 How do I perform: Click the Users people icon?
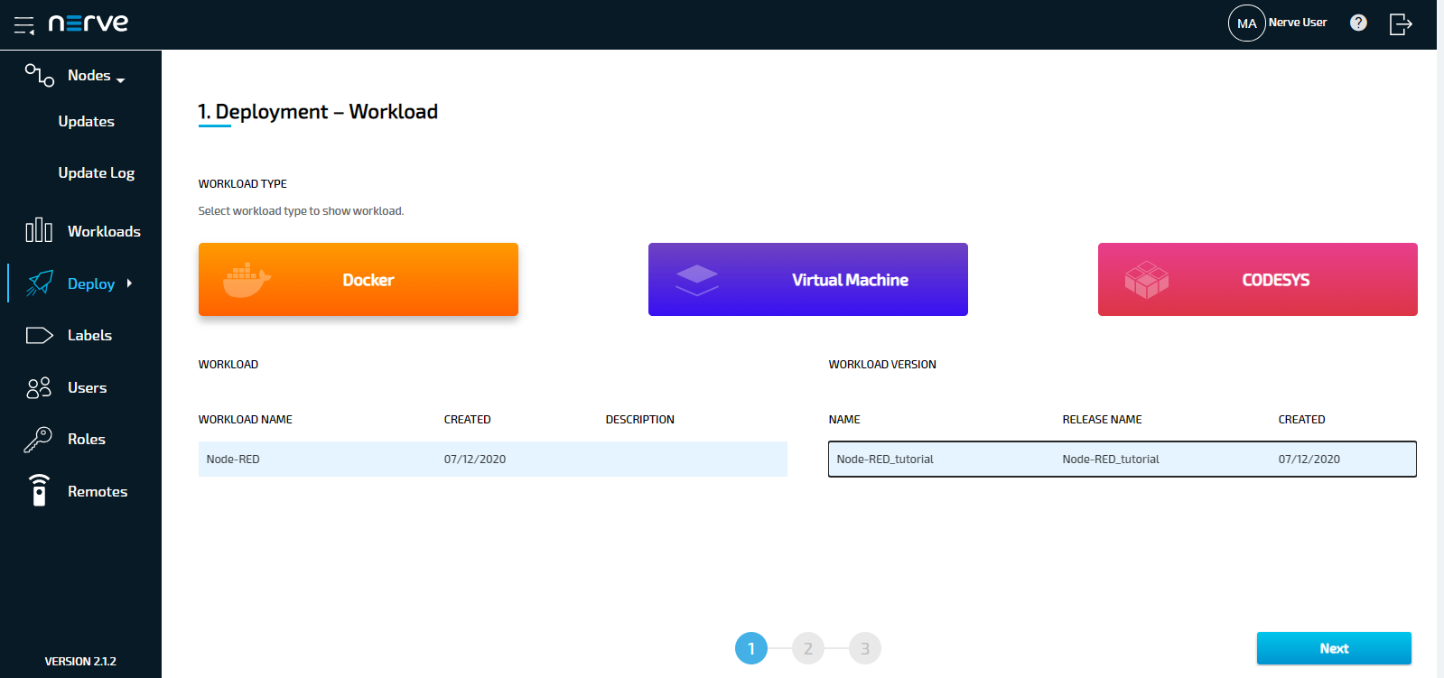pos(39,388)
